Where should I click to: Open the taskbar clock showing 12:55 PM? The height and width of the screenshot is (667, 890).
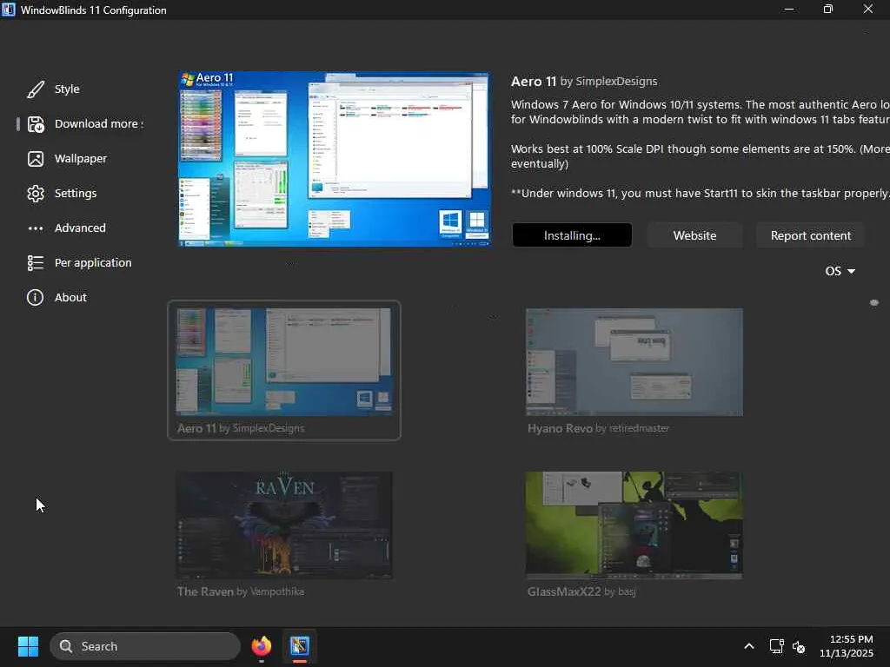tap(847, 646)
